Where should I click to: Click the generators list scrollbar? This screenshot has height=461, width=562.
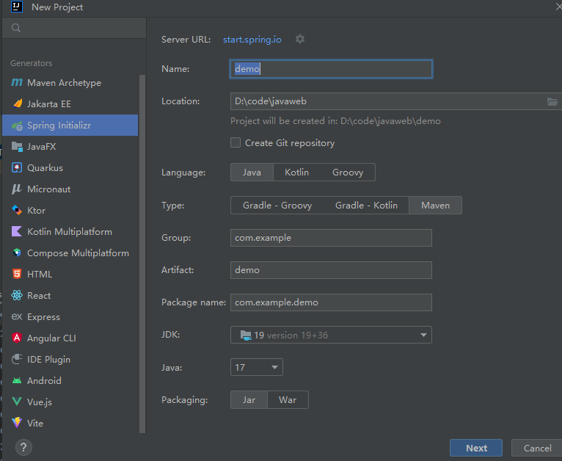click(142, 253)
